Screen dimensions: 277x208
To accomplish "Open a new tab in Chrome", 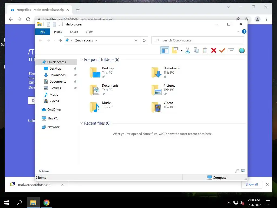I will click(x=78, y=10).
